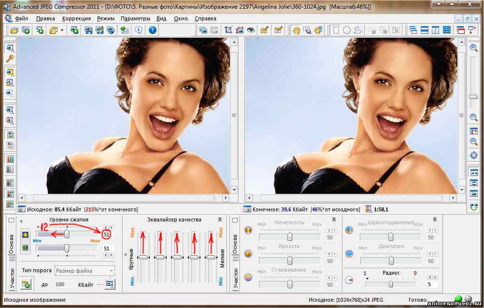Click the resize image toolbar icon
Screen dimensions: 484x308
pyautogui.click(x=240, y=30)
